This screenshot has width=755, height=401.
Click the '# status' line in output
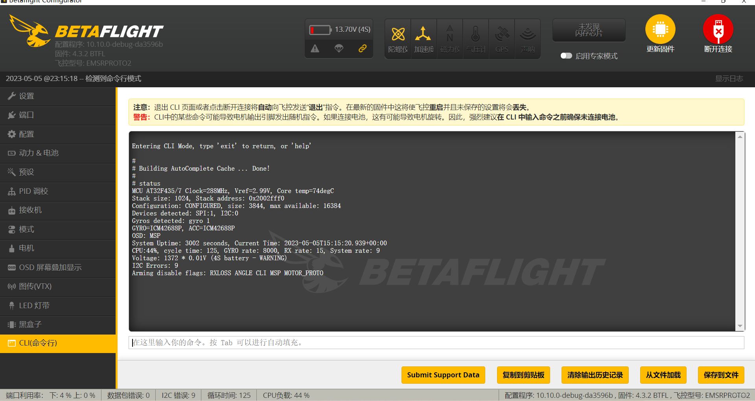[146, 184]
